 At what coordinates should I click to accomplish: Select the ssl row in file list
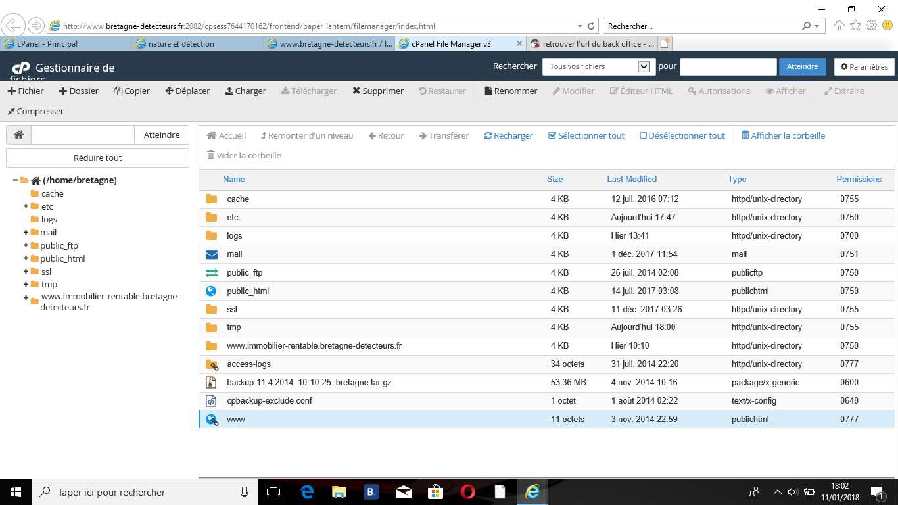[546, 309]
